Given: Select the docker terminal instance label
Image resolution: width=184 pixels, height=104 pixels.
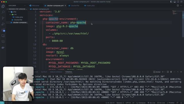Looking at the screenshot, I should click(157, 72).
